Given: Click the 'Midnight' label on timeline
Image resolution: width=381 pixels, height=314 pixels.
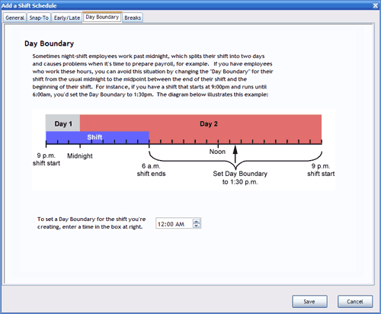Looking at the screenshot, I should (x=80, y=155).
